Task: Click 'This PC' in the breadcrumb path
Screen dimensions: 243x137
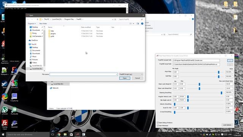Action: [46, 19]
